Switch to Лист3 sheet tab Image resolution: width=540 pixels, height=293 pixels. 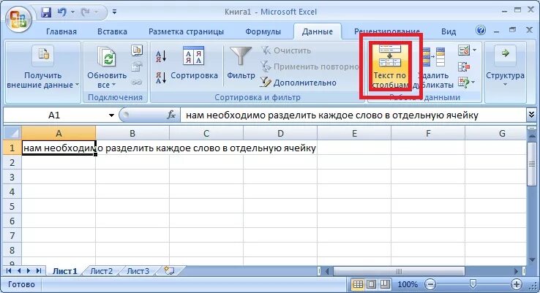(138, 271)
